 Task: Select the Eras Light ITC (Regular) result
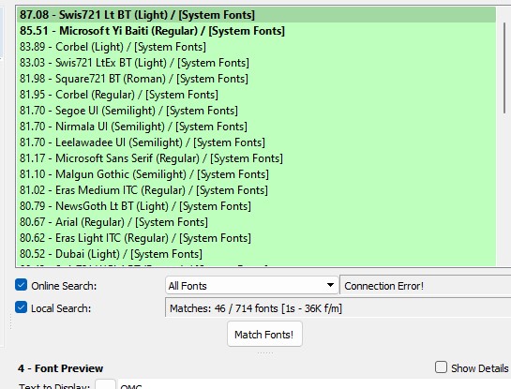(257, 238)
